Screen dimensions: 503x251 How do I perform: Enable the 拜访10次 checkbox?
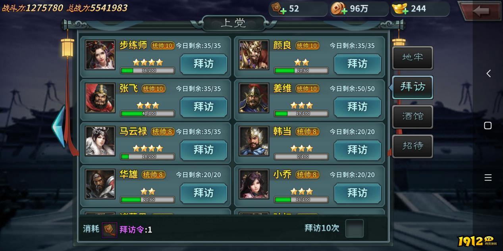(354, 228)
